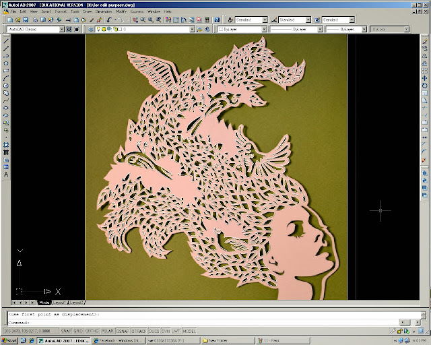Save drawing with the floppy disk icon
This screenshot has height=345, width=431.
26,20
